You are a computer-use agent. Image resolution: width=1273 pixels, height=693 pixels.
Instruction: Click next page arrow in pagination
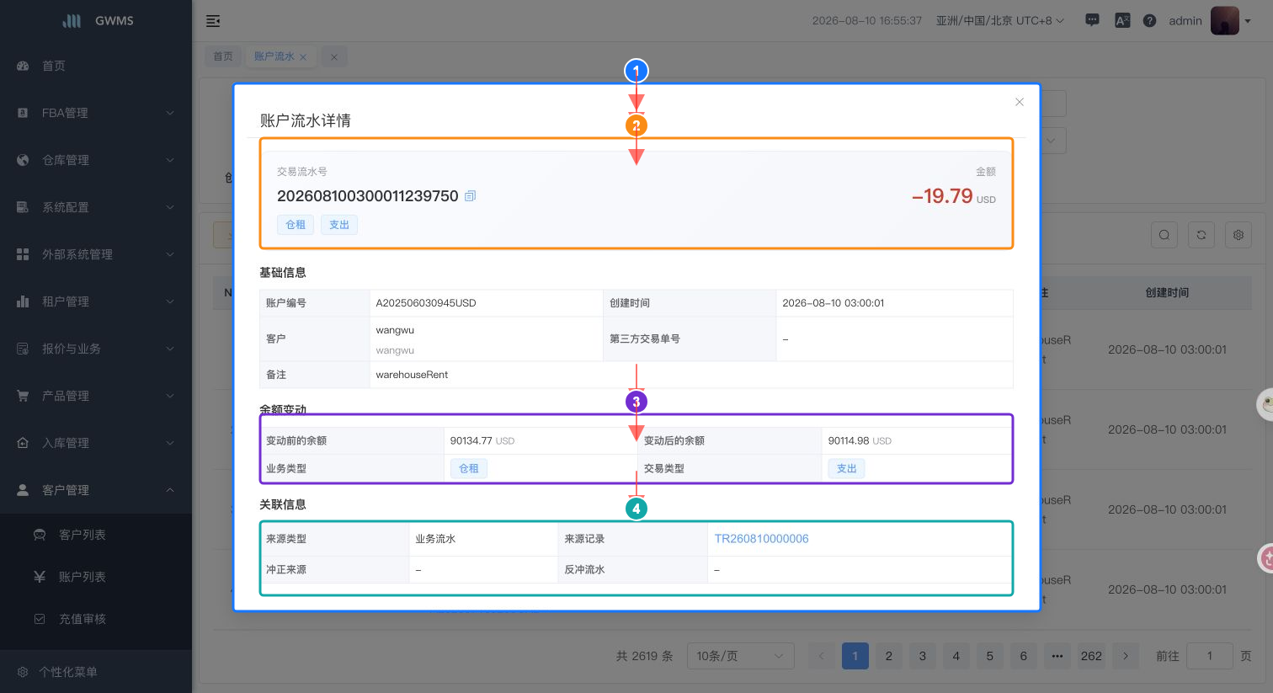point(1126,656)
